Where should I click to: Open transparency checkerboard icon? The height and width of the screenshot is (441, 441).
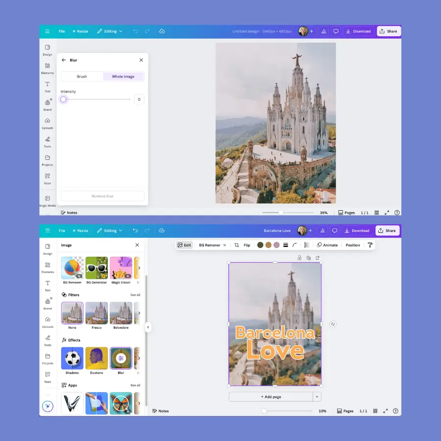(307, 245)
